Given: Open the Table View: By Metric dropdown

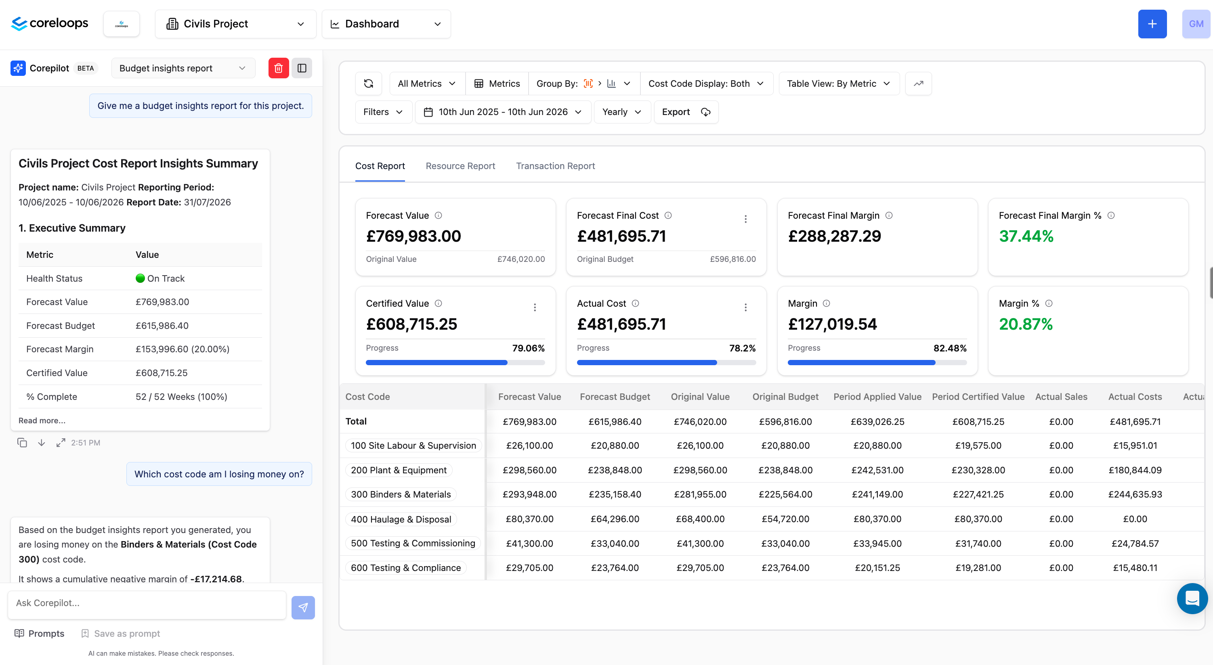Looking at the screenshot, I should click(839, 83).
